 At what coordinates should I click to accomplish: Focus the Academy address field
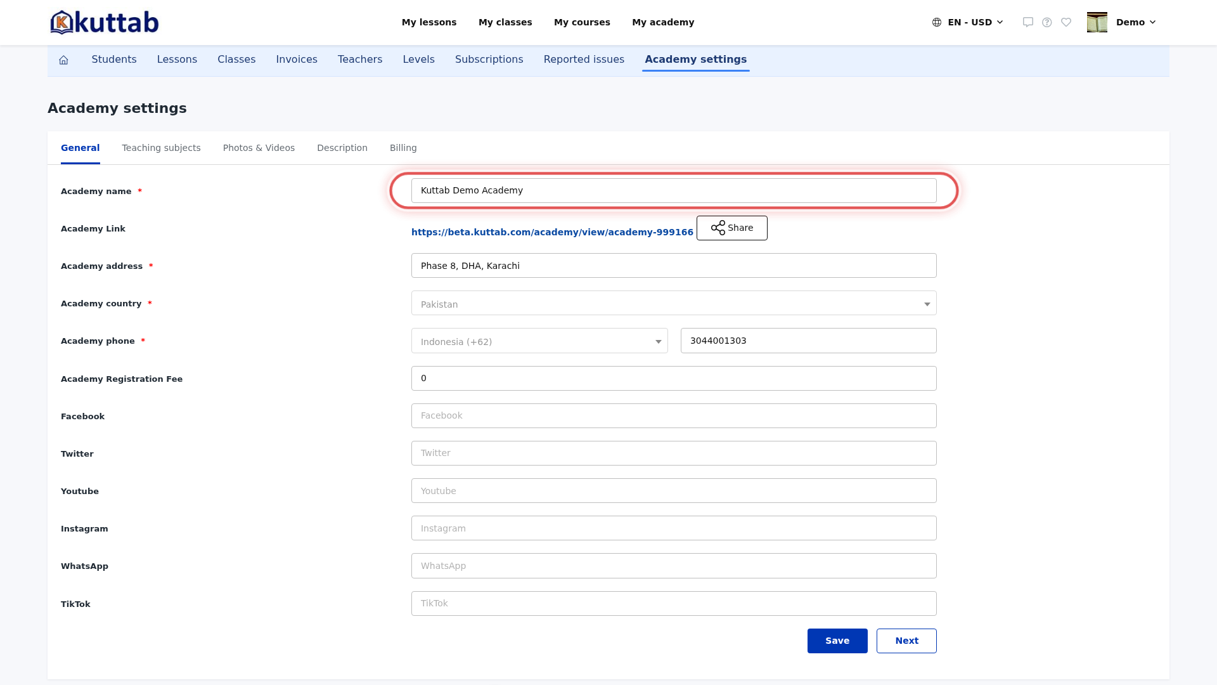click(674, 266)
